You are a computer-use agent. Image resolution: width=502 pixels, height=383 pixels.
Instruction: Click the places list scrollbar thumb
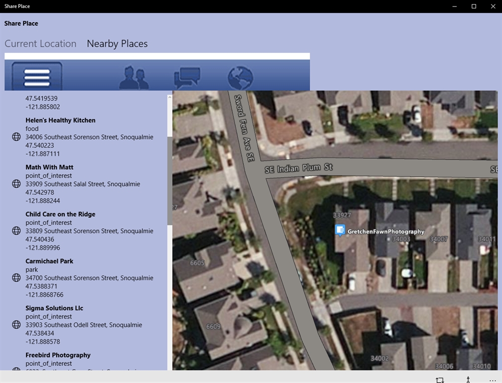coord(170,181)
